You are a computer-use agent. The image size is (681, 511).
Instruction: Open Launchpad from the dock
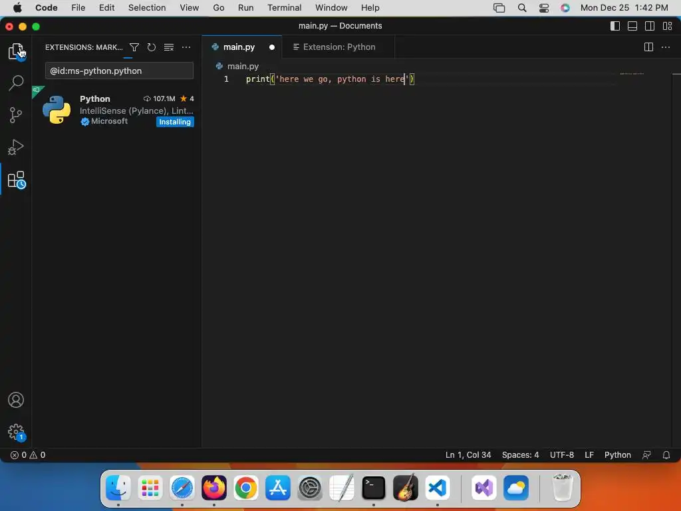pyautogui.click(x=150, y=488)
